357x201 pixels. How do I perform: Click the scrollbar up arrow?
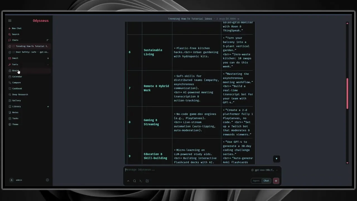[347, 23]
